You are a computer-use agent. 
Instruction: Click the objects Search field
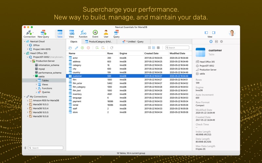[177, 48]
